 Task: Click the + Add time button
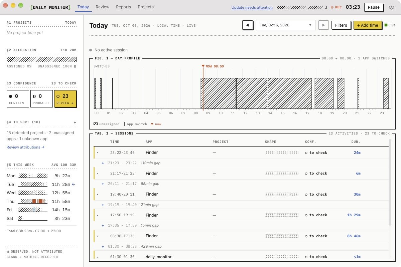(368, 25)
